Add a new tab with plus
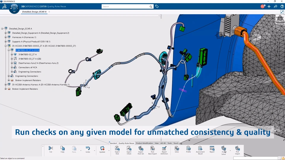This screenshot has height=160, width=285. tap(49, 12)
